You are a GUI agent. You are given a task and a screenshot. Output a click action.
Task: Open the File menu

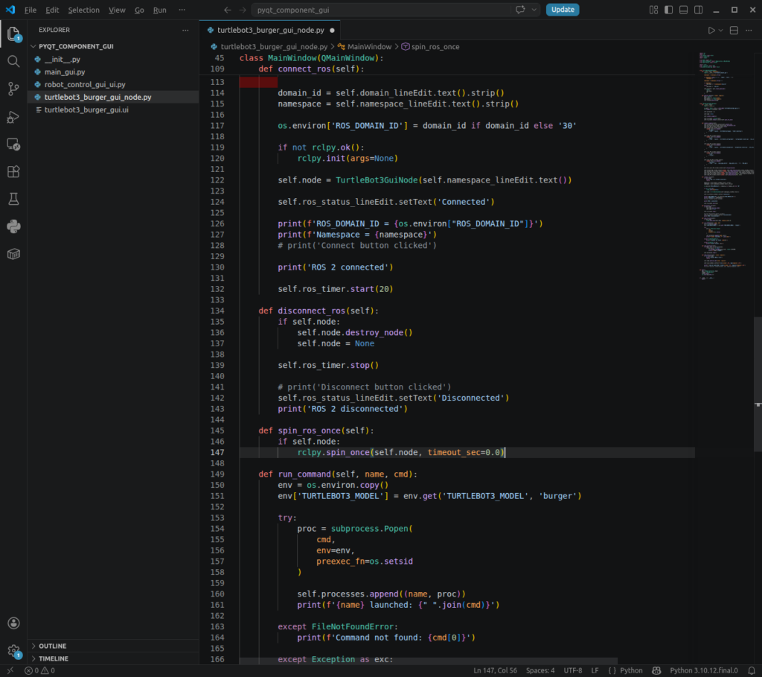(x=31, y=10)
